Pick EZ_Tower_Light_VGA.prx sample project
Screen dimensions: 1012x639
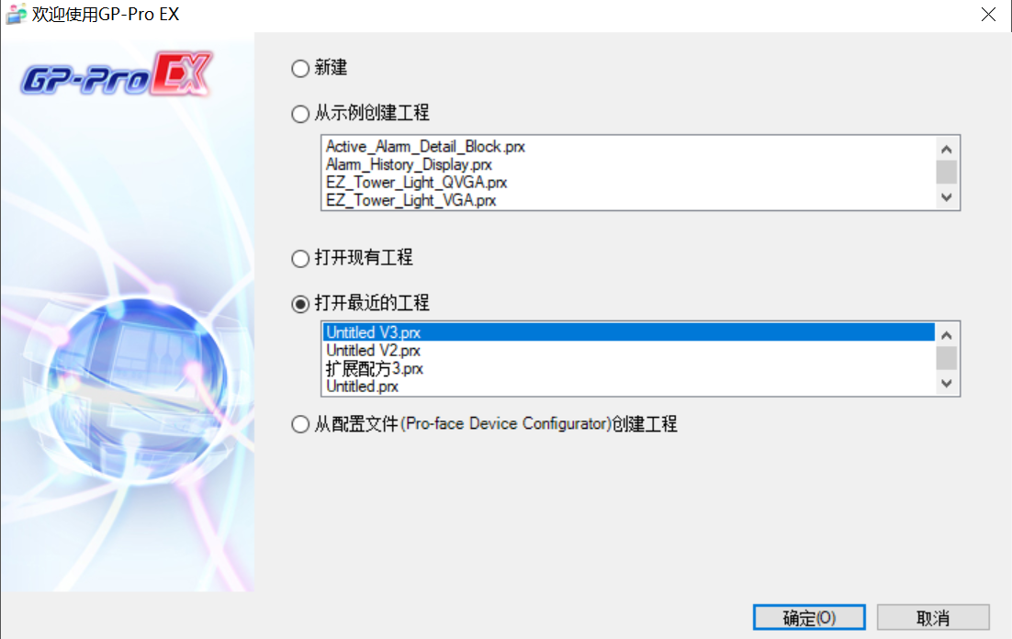click(410, 201)
